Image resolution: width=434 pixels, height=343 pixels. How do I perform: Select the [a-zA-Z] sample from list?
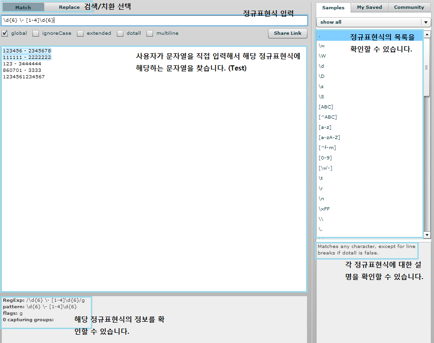[x=329, y=137]
